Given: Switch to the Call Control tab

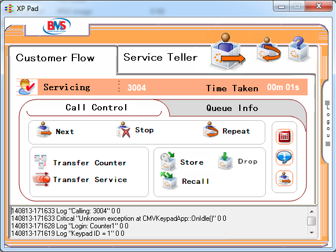Looking at the screenshot, I should point(96,108).
